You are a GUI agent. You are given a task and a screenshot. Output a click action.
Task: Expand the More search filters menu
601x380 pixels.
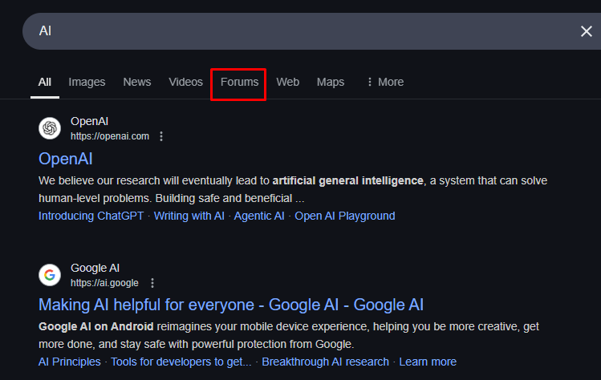click(x=385, y=82)
